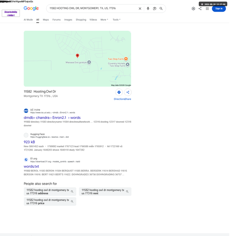Click the Sign in button
Image resolution: width=232 pixels, height=236 pixels.
coord(219,8)
